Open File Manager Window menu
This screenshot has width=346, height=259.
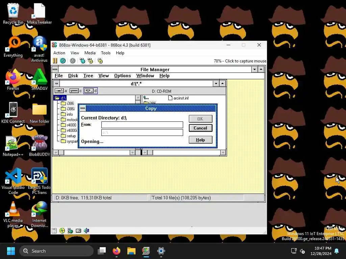[x=145, y=76]
